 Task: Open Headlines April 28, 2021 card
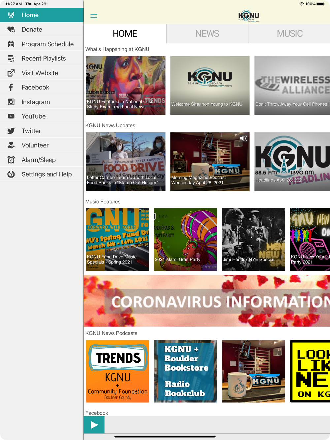click(x=292, y=162)
